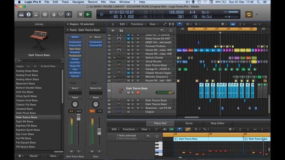The image size is (285, 160).
Task: Solo the selected Dark Trance Bass track
Action: [133, 93]
